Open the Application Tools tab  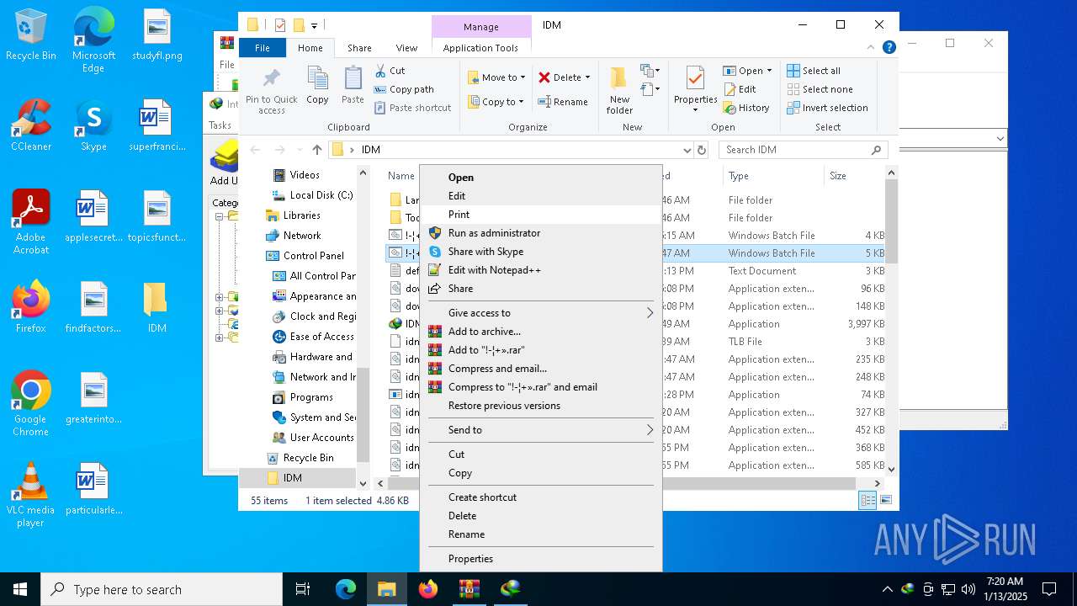[480, 48]
